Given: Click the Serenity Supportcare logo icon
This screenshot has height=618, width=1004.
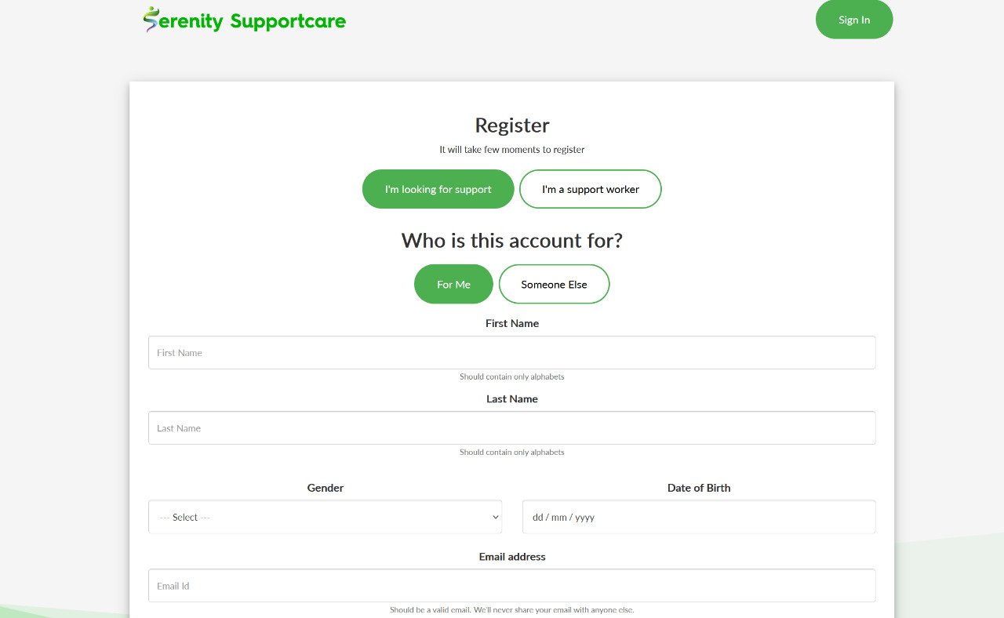Looking at the screenshot, I should coord(148,17).
